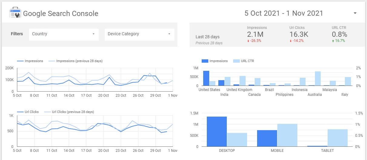The image size is (367, 160).
Task: Click the Philippines axis label
Action: click(x=285, y=95)
